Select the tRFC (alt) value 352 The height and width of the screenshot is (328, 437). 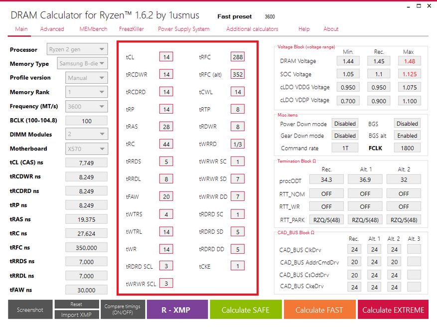pos(238,74)
